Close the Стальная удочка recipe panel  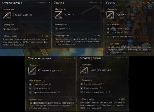coord(75,58)
